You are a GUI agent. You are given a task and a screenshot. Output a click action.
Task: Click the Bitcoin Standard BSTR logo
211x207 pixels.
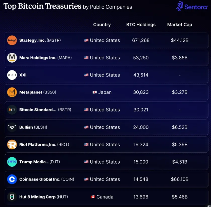pyautogui.click(x=12, y=110)
